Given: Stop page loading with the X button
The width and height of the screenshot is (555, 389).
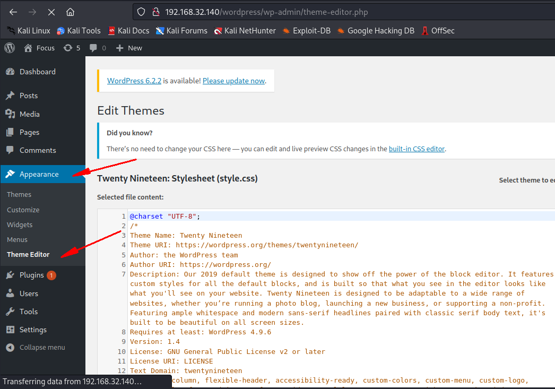Looking at the screenshot, I should coord(51,12).
